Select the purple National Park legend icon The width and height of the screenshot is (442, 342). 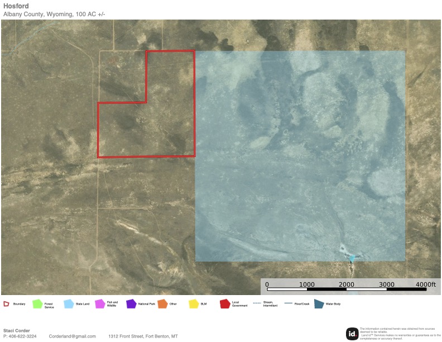(x=131, y=304)
